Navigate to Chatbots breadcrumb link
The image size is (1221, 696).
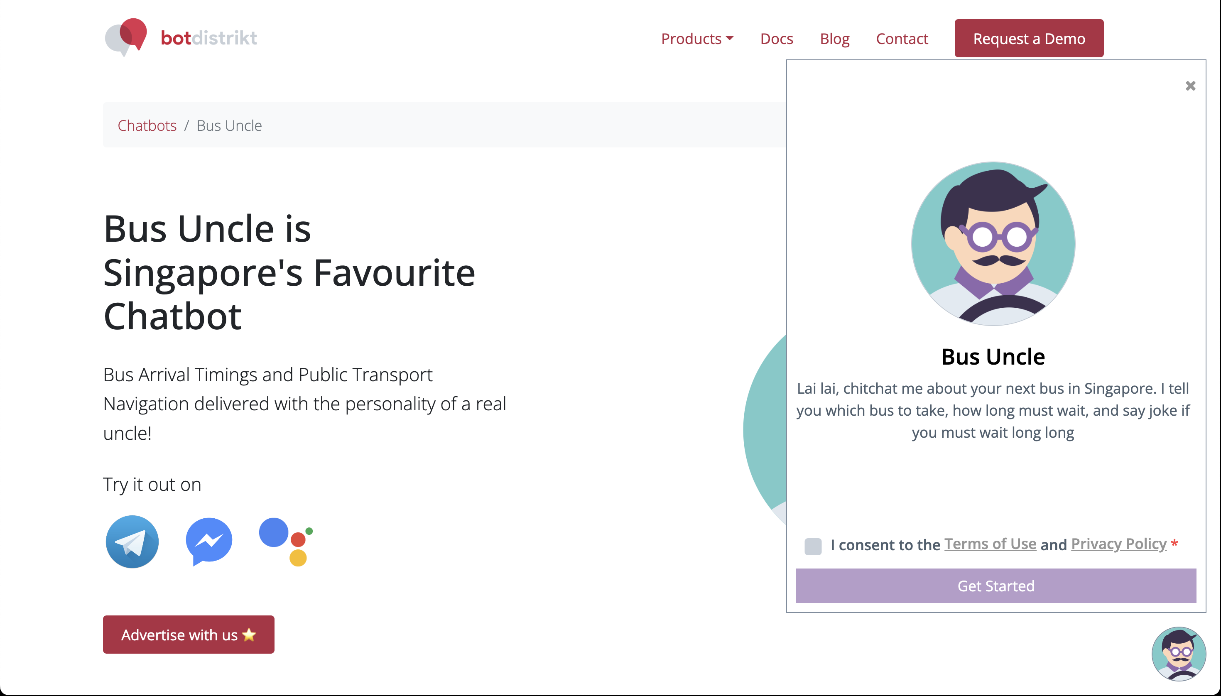coord(147,125)
